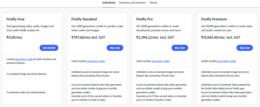Click the Firefly Premium plan heading

point(214,19)
